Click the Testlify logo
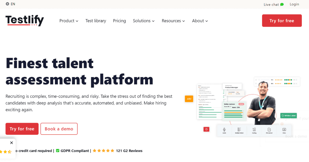The height and width of the screenshot is (162, 309). pyautogui.click(x=25, y=21)
